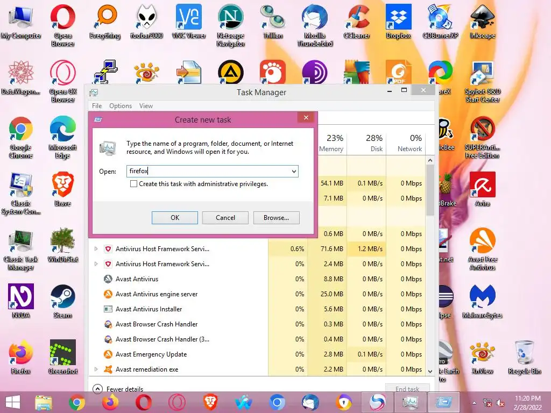Viewport: 551px width, 413px height.
Task: Click Task Manager scrollbar up arrow
Action: [430, 160]
